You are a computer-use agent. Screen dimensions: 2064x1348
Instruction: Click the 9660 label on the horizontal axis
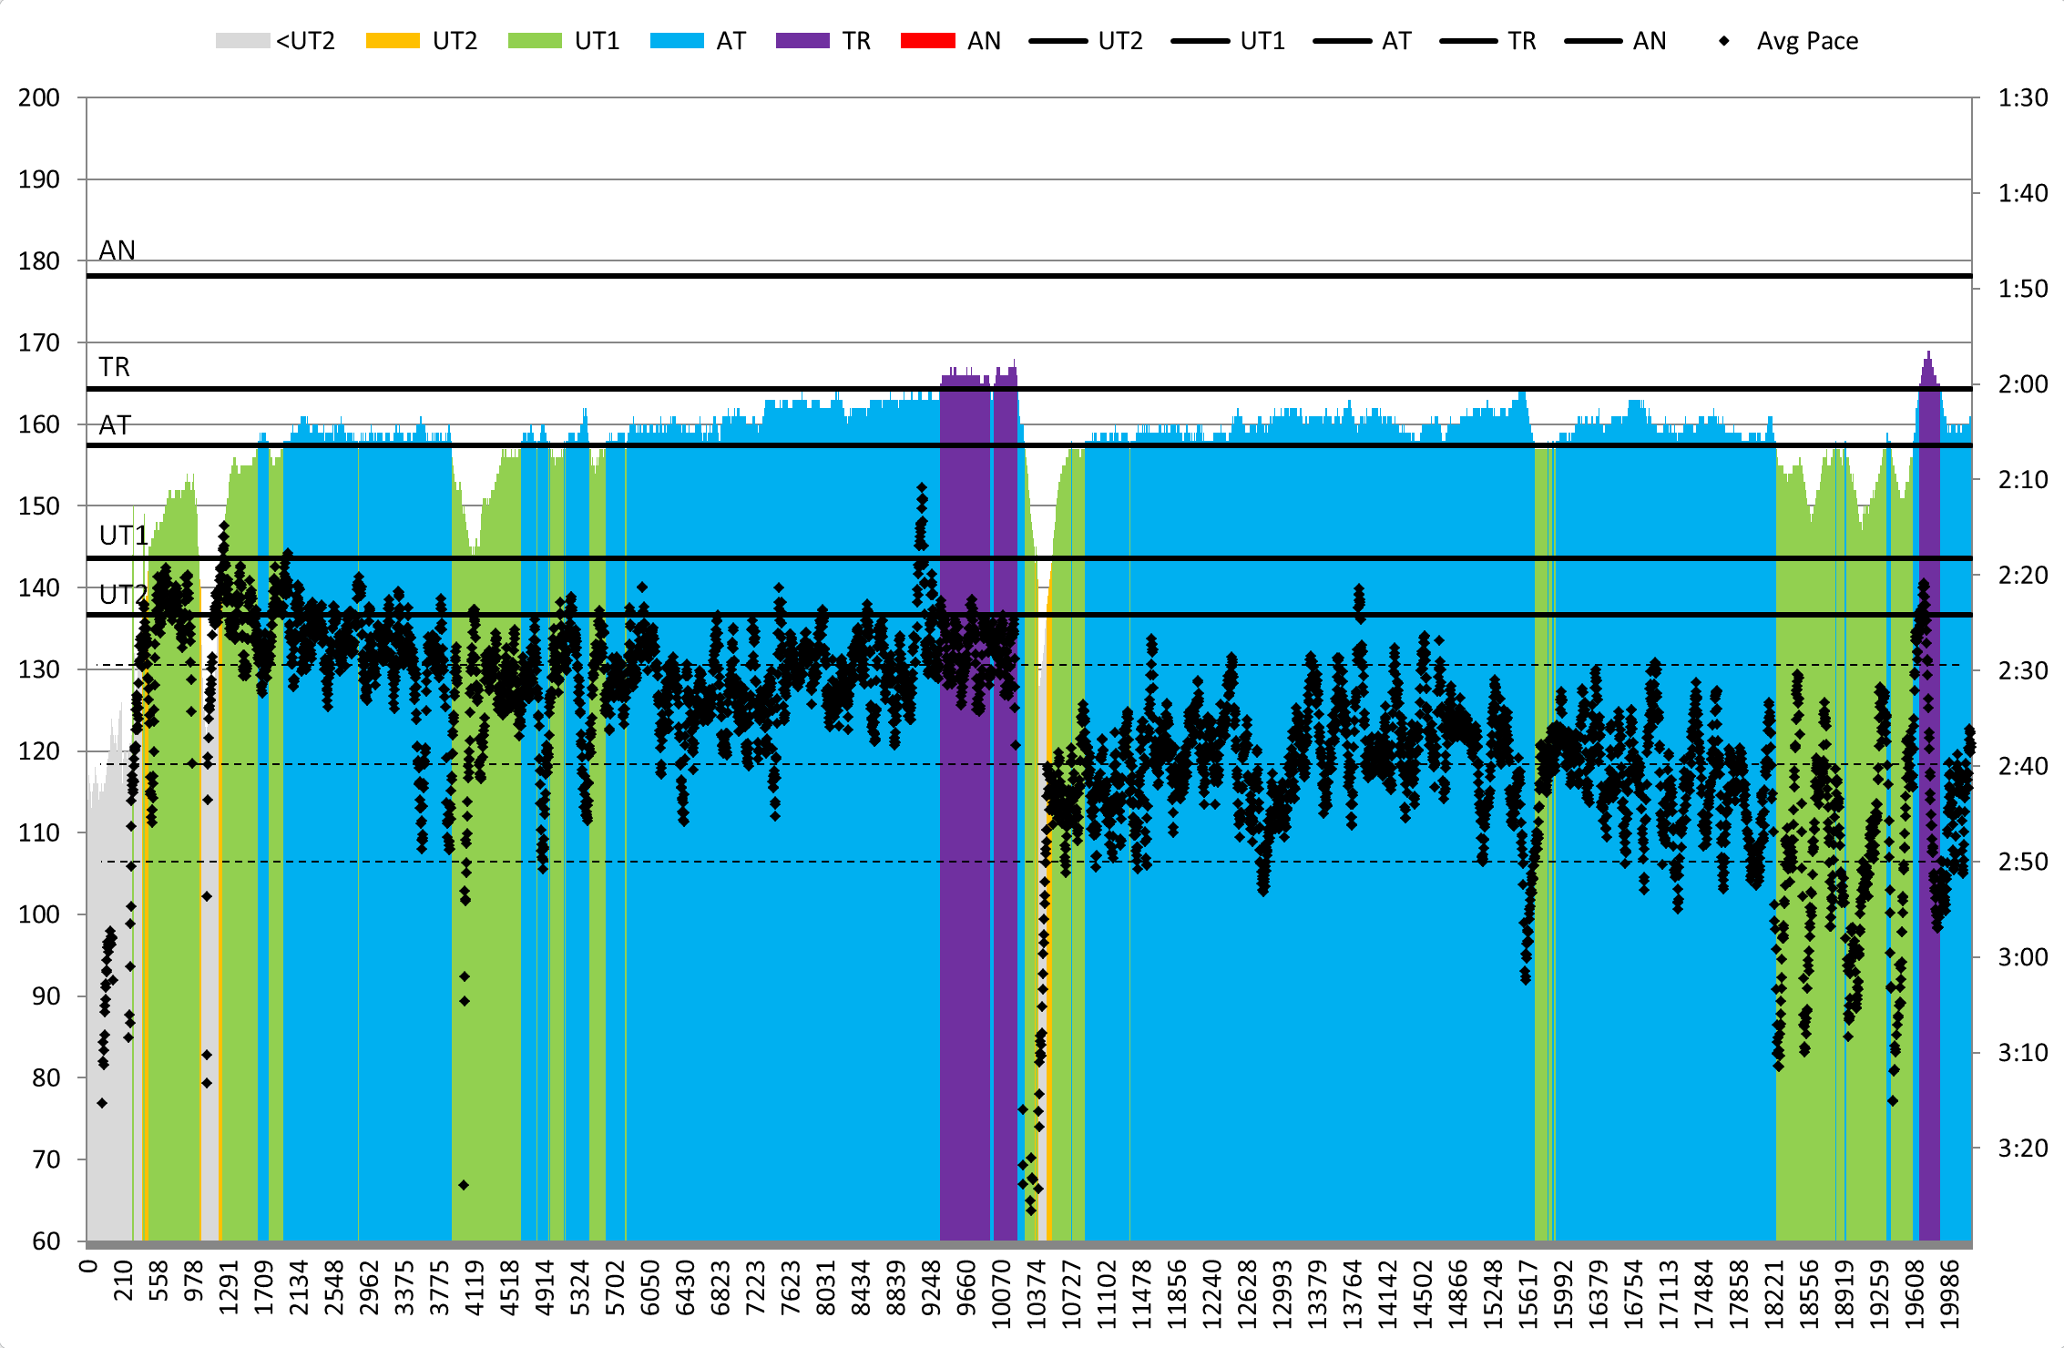tap(966, 1289)
